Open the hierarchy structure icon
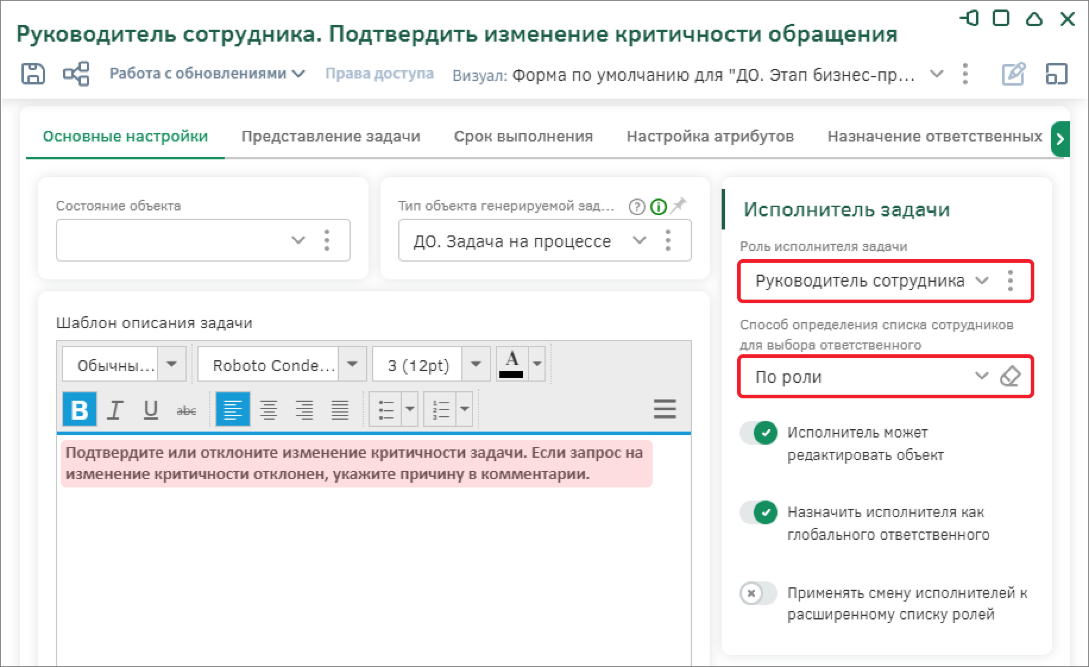Image resolution: width=1089 pixels, height=667 pixels. [x=76, y=74]
